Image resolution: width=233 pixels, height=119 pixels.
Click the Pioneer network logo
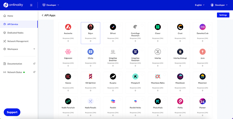coord(202,101)
